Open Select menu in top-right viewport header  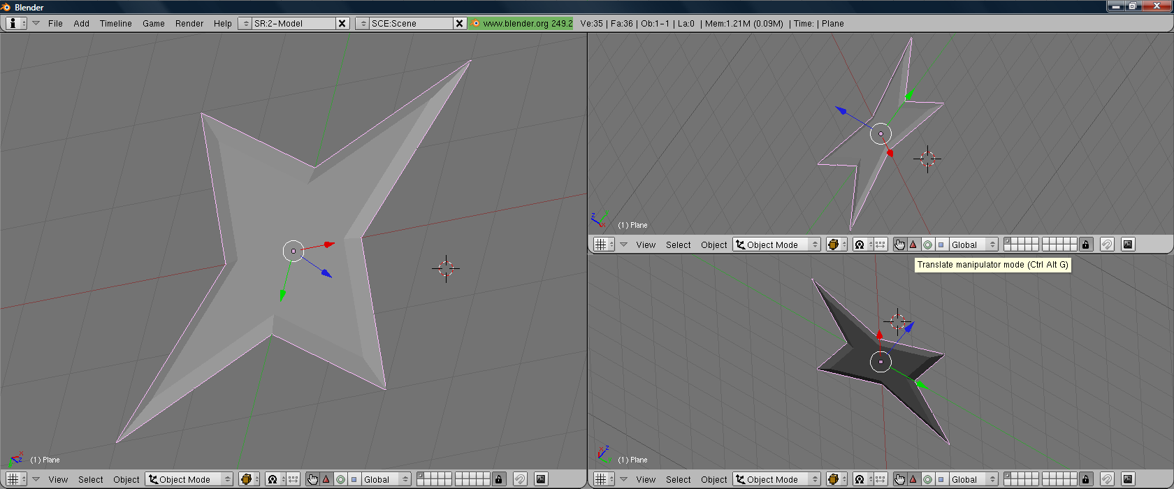click(678, 245)
